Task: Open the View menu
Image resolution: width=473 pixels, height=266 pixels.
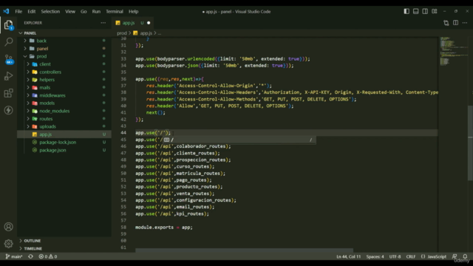Action: click(x=70, y=12)
